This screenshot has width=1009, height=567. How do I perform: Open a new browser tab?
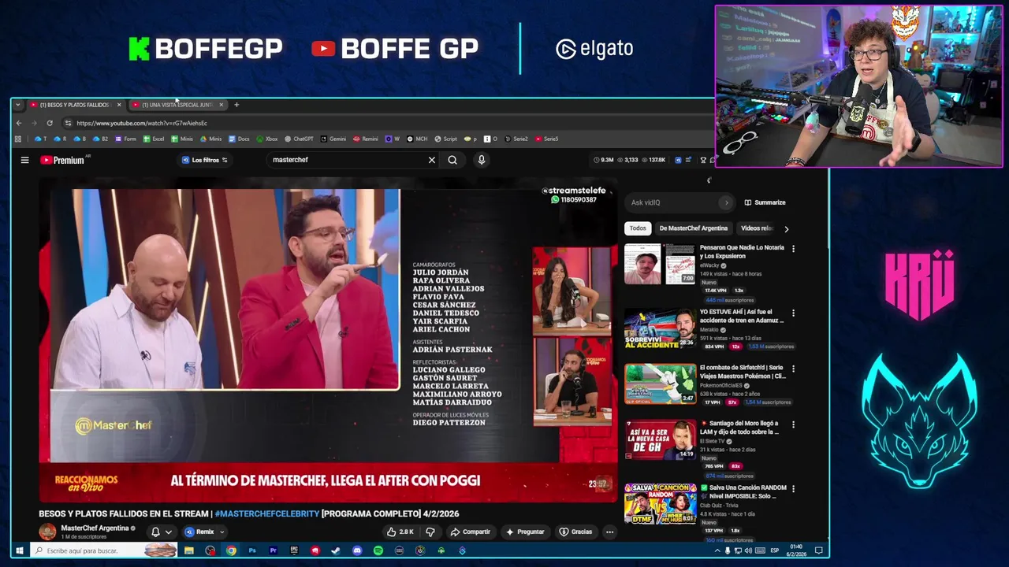pos(236,105)
